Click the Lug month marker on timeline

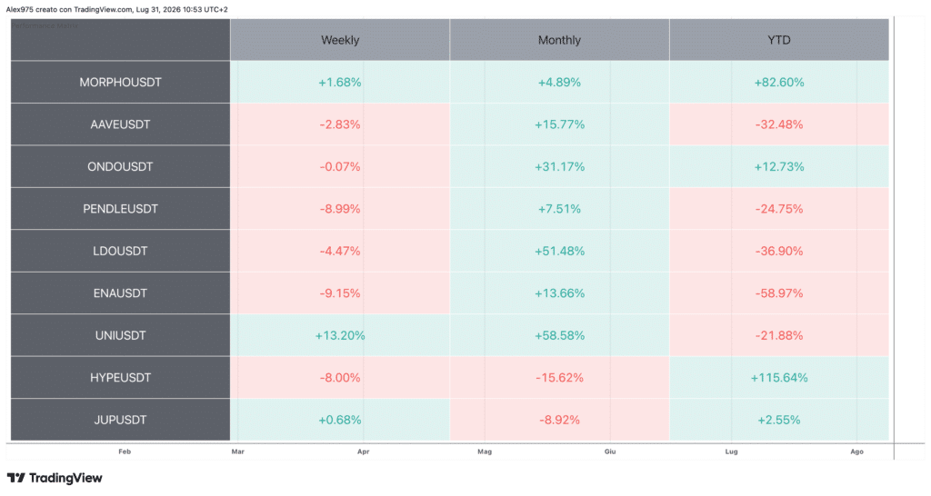[731, 451]
